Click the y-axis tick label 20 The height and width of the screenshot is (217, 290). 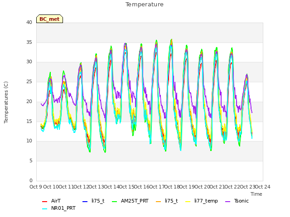coord(29,101)
